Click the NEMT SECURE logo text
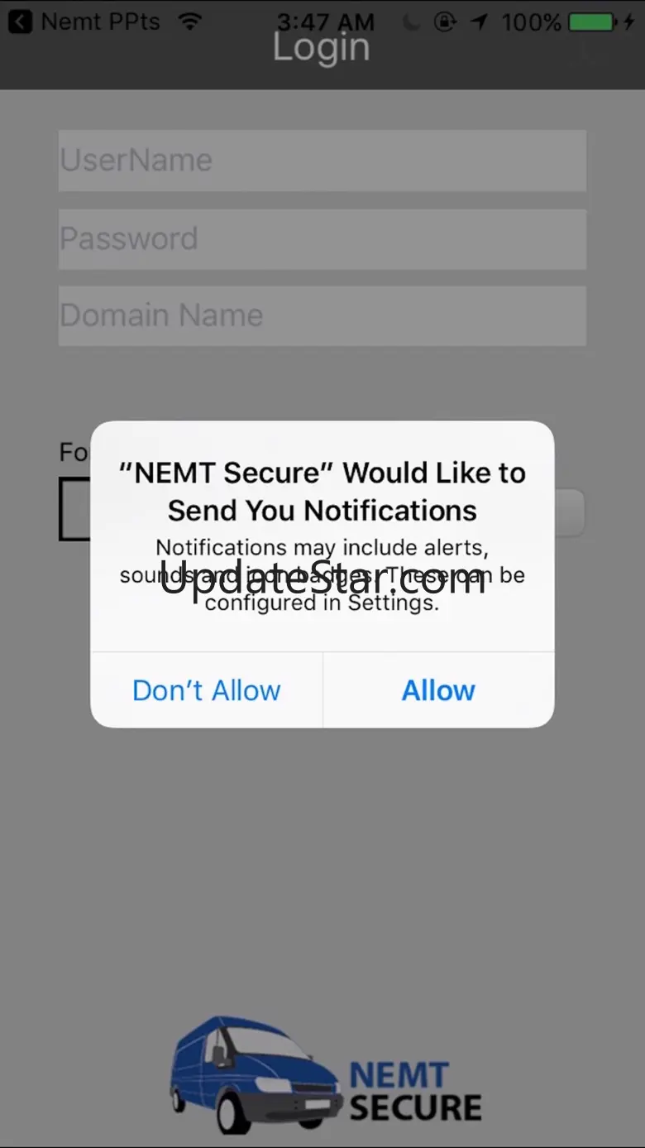This screenshot has width=645, height=1148. click(x=415, y=1092)
